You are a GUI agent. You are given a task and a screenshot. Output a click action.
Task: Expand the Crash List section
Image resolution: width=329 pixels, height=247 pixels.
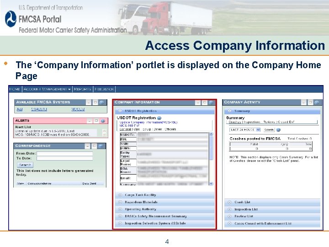[229, 202]
